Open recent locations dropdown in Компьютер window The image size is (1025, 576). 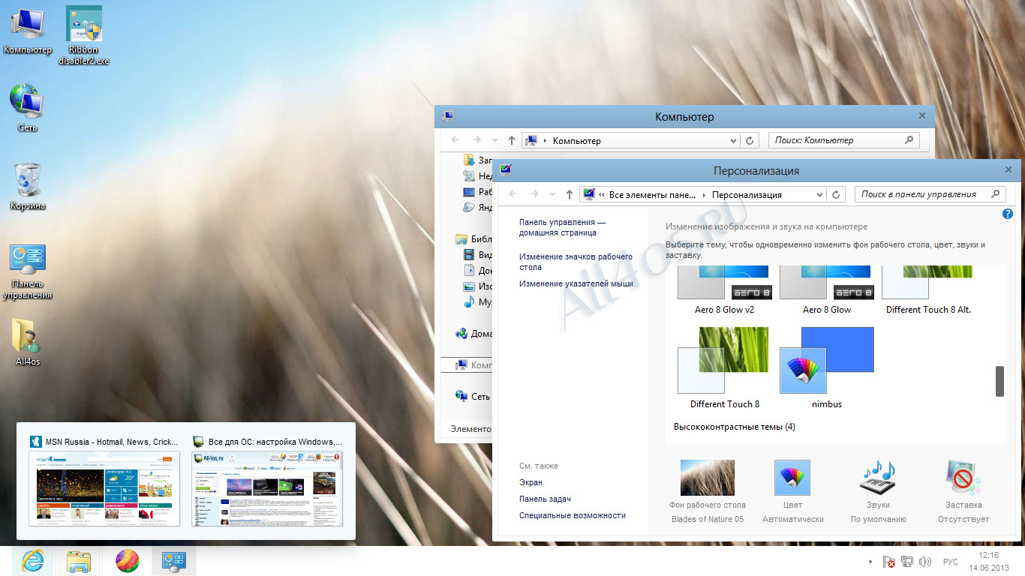pos(494,140)
